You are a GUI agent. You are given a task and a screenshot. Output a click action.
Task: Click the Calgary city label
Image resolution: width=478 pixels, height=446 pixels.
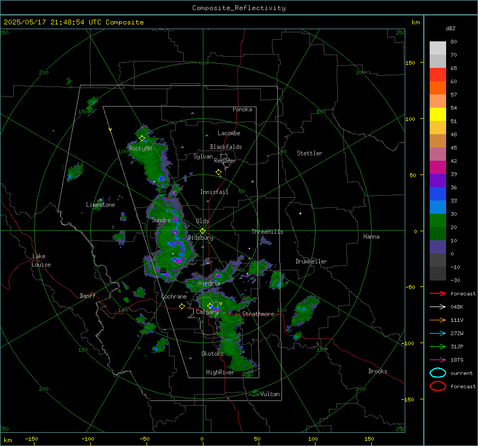[x=207, y=312]
